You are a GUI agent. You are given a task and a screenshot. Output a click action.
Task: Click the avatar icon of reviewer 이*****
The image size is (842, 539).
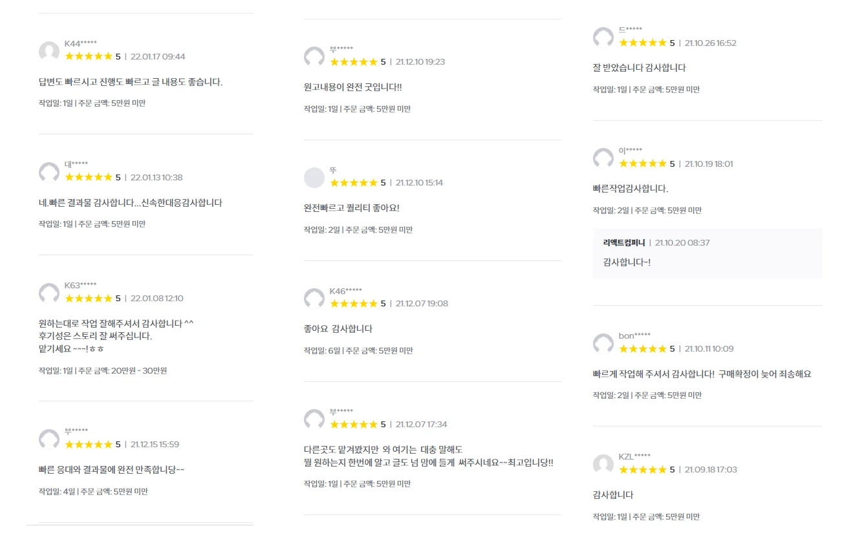click(x=603, y=159)
